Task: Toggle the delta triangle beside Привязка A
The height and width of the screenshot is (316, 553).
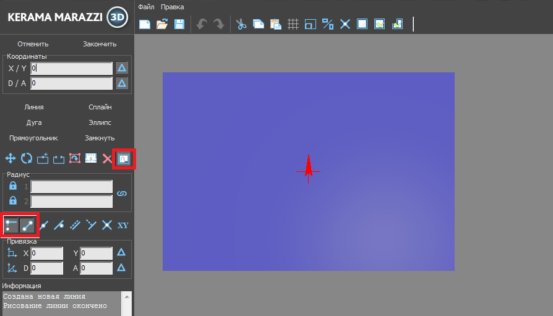Action: [x=121, y=267]
